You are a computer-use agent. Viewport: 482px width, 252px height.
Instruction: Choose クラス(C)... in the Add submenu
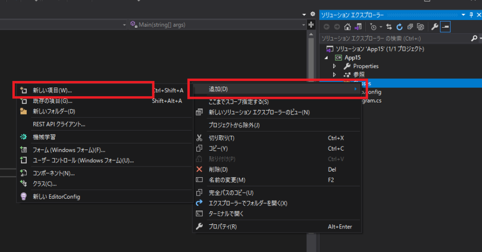[45, 183]
